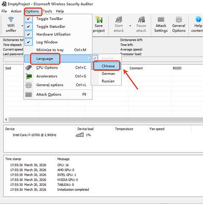Select the Intel Core i7-10700 device row
203x204 pixels.
tap(35, 135)
